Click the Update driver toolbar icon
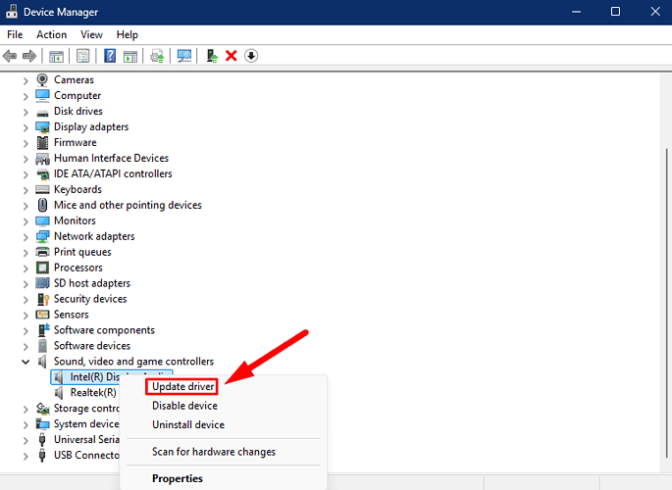Screen dimensions: 672x490 click(212, 56)
